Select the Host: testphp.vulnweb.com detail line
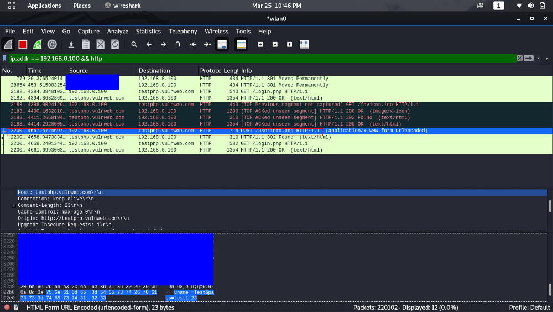Screen dimensions: 553x312 (x=282, y=193)
